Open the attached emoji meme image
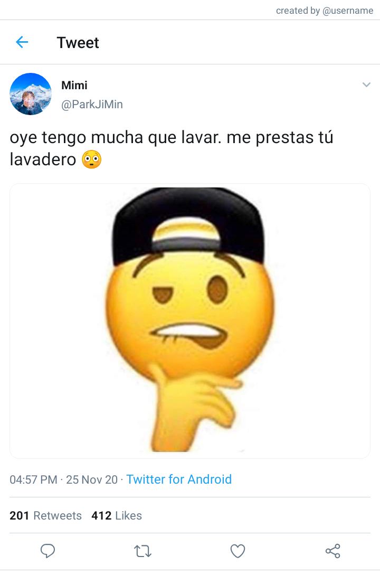380x575 pixels. (x=190, y=321)
